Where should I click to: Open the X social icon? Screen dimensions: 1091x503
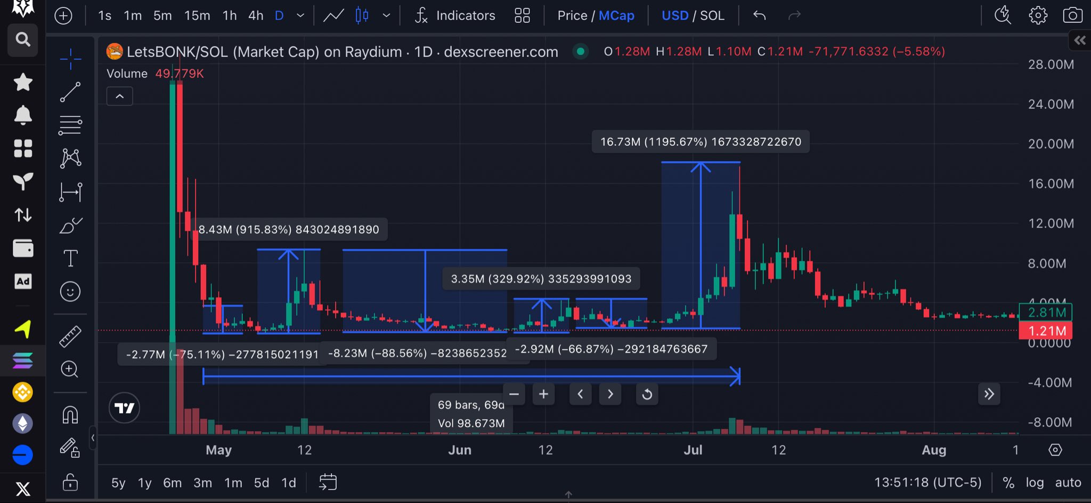tap(23, 489)
